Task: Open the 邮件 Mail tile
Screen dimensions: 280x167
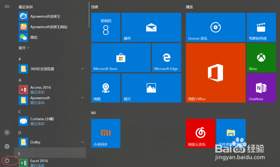Action: [151, 27]
